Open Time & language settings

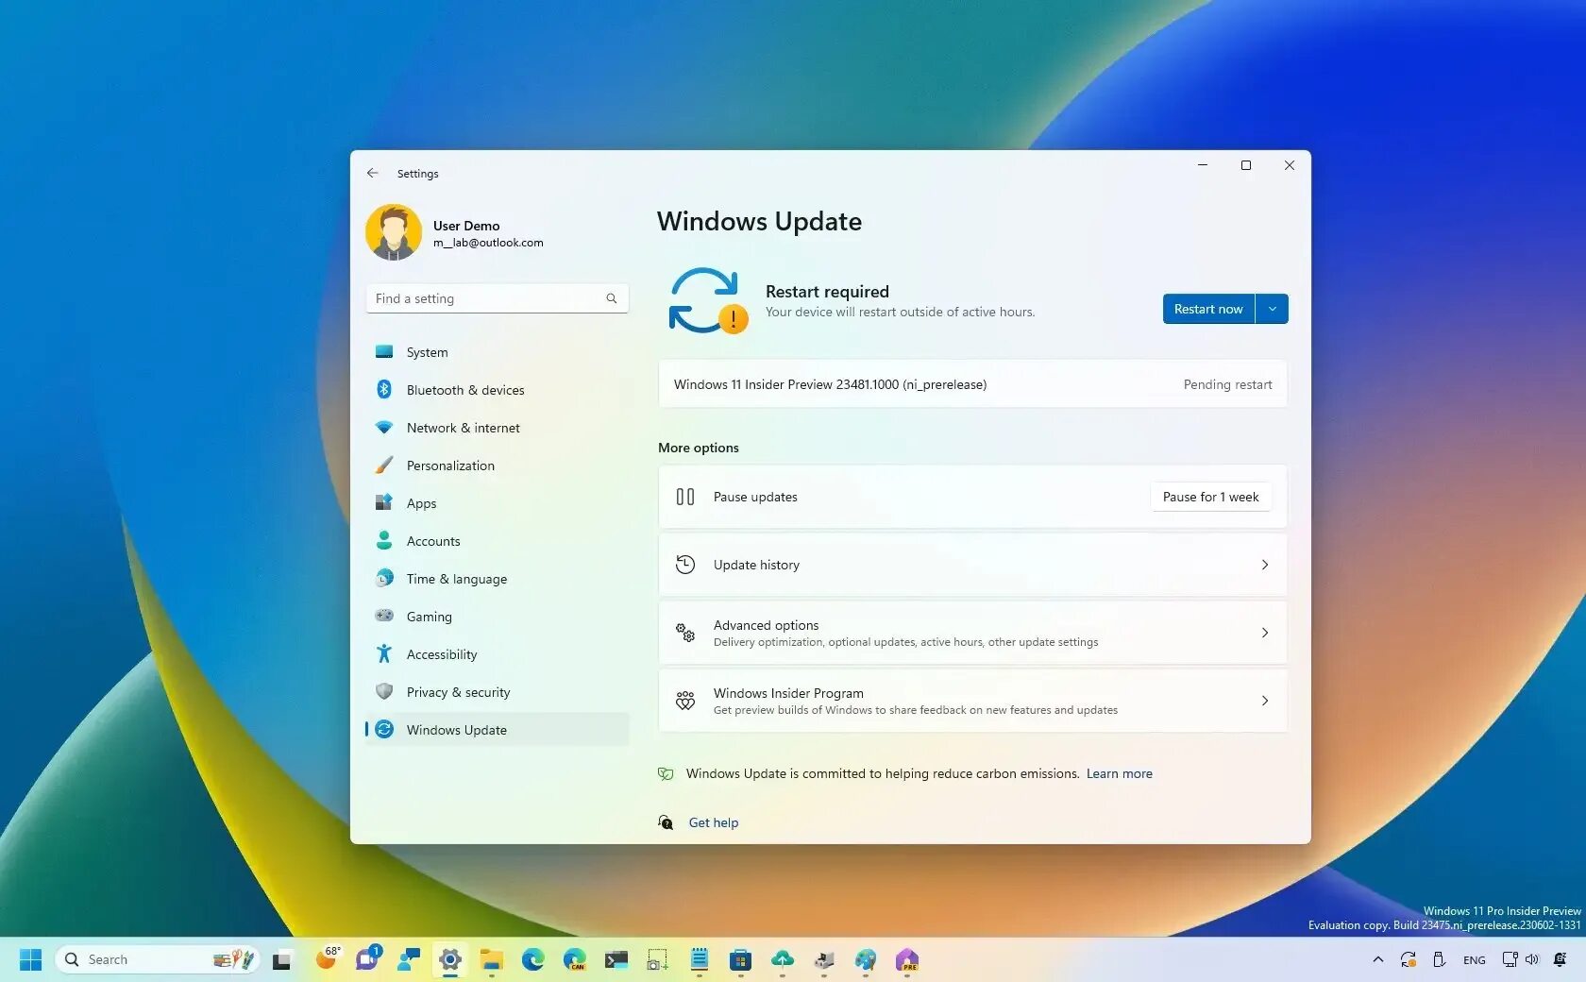497,579
